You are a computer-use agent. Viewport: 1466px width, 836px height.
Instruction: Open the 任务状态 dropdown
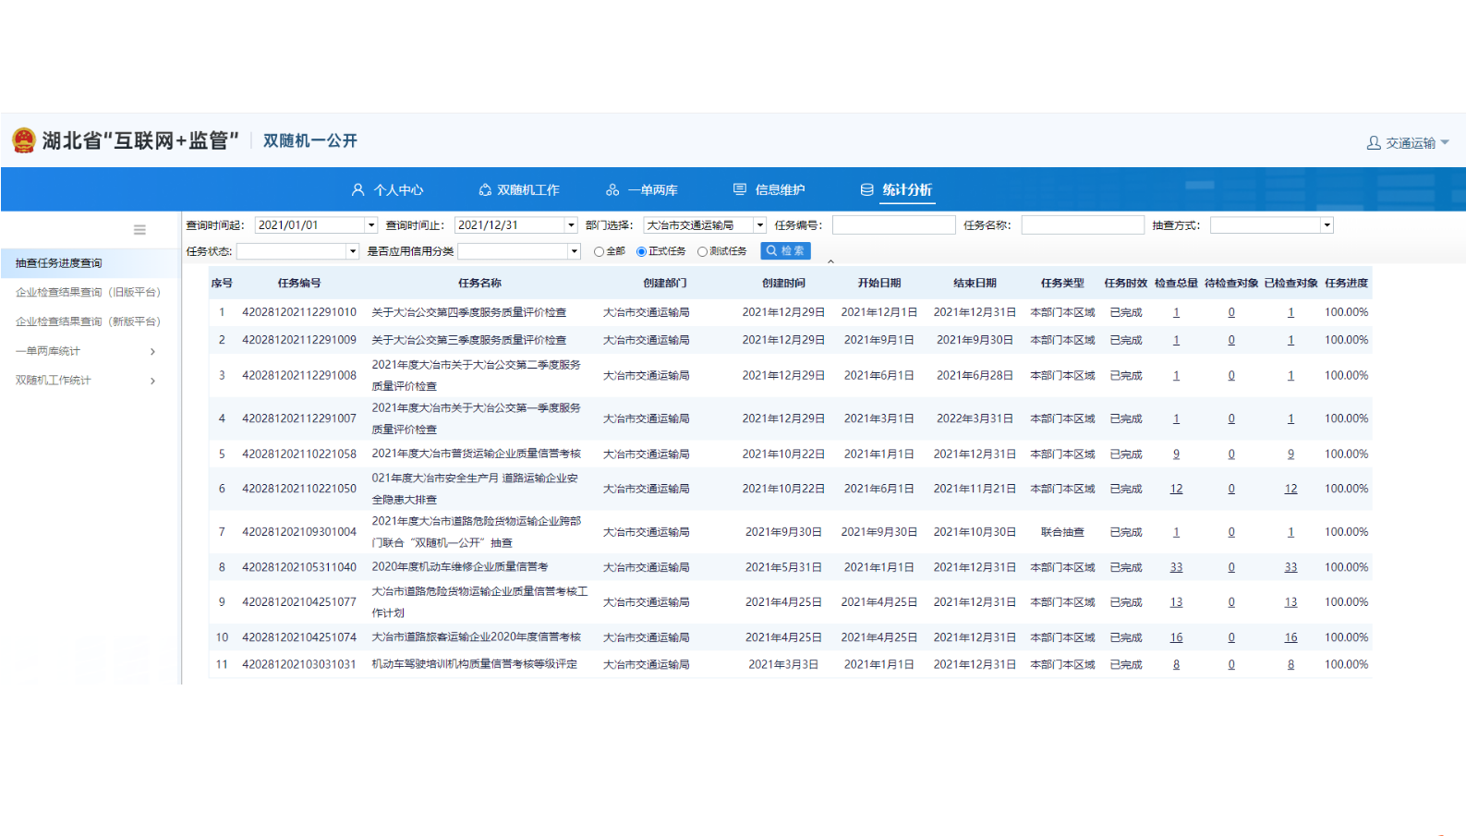(x=352, y=251)
